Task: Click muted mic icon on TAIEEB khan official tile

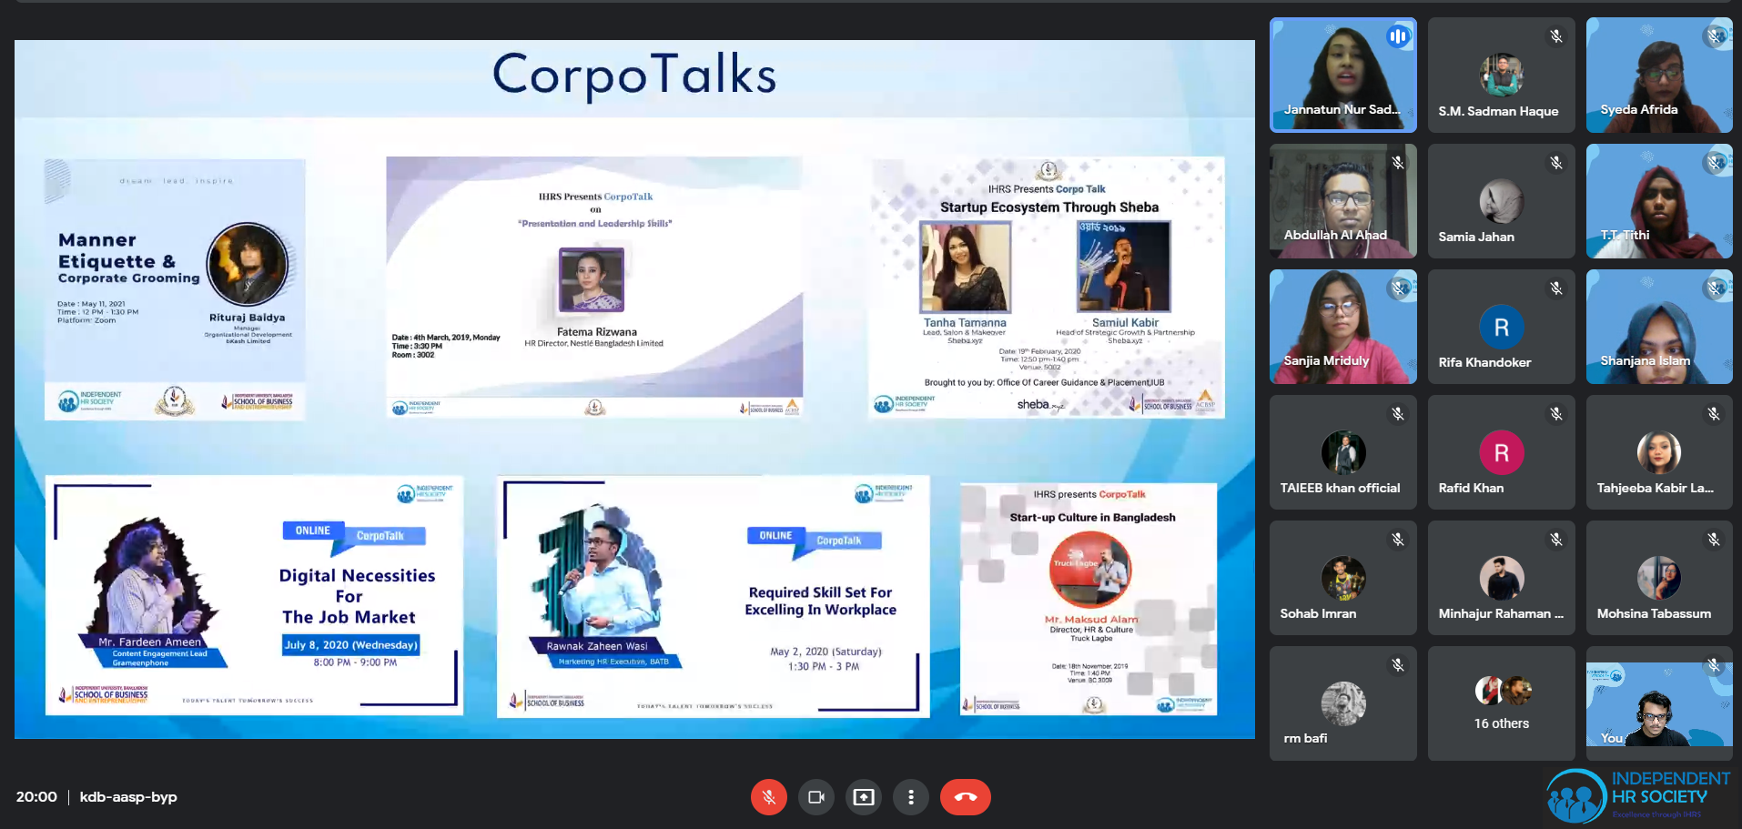Action: pyautogui.click(x=1398, y=414)
